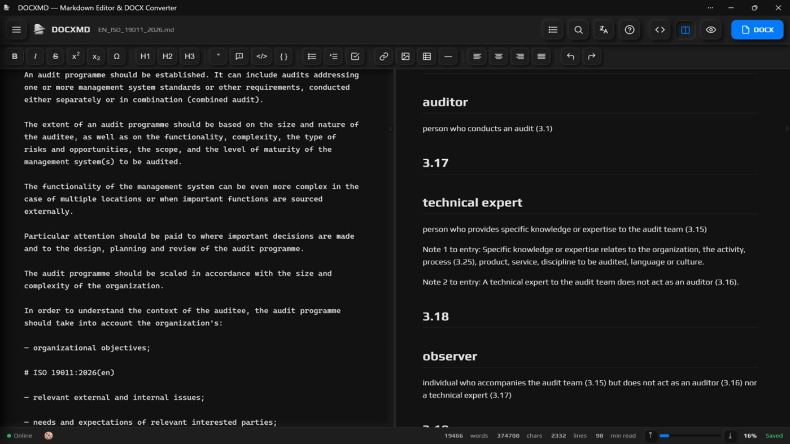Redo the last edit
The image size is (790, 444).
[592, 56]
